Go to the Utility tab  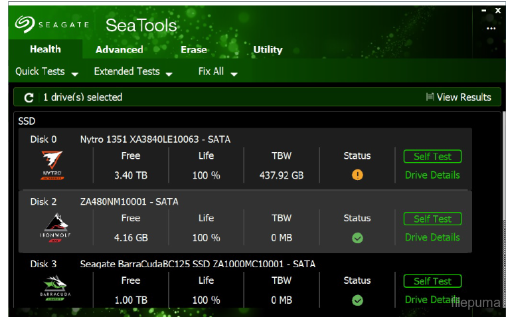268,50
